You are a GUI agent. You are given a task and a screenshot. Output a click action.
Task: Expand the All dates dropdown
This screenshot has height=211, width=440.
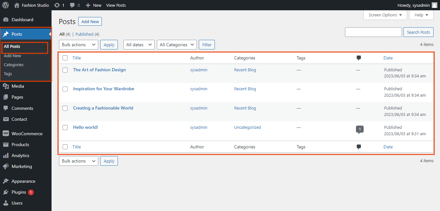tap(139, 45)
